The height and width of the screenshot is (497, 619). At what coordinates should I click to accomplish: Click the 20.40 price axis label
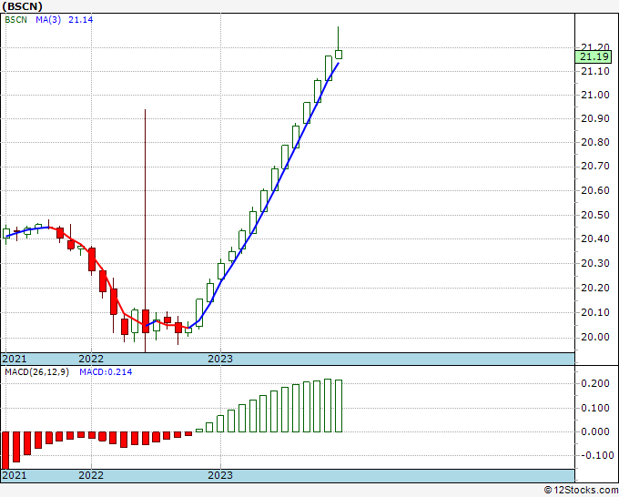(x=595, y=238)
